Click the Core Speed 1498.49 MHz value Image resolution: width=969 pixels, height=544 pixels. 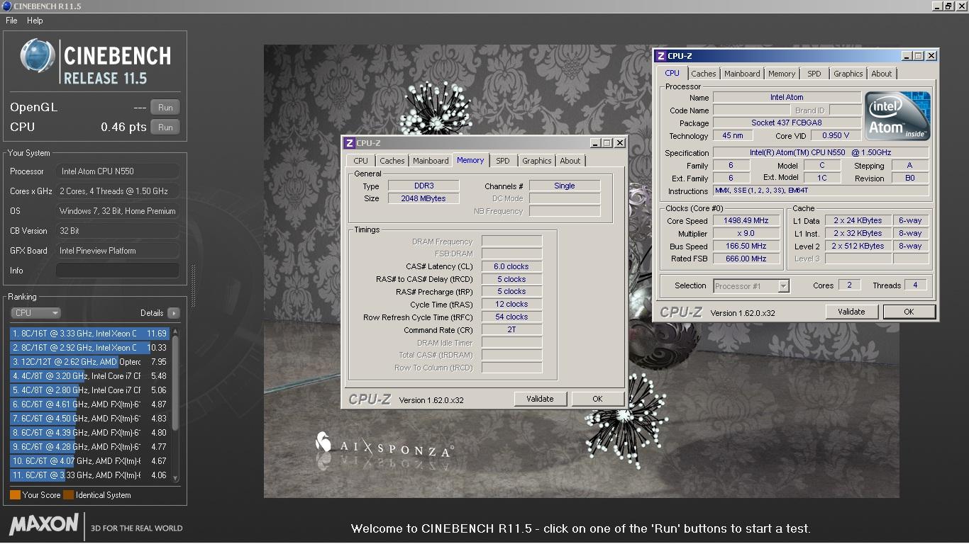746,221
